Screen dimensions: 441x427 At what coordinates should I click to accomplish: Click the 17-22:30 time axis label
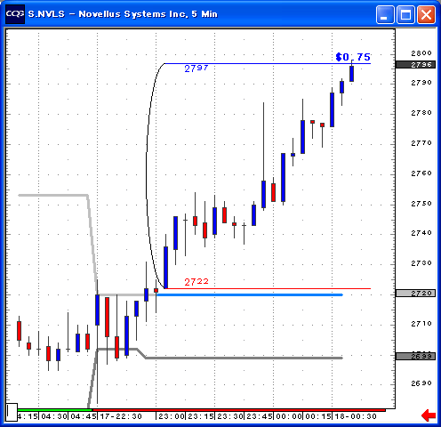(x=121, y=416)
